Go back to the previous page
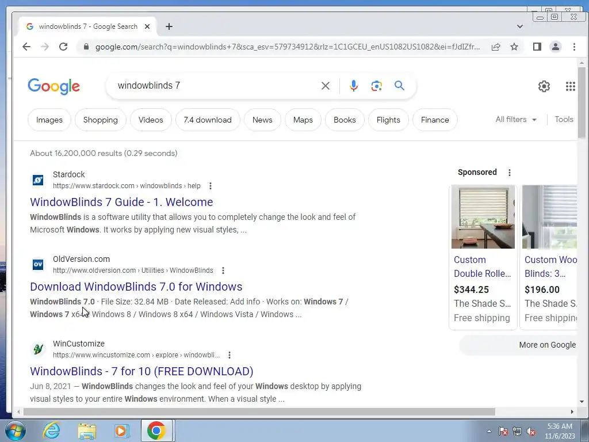The width and height of the screenshot is (589, 442). click(x=26, y=47)
